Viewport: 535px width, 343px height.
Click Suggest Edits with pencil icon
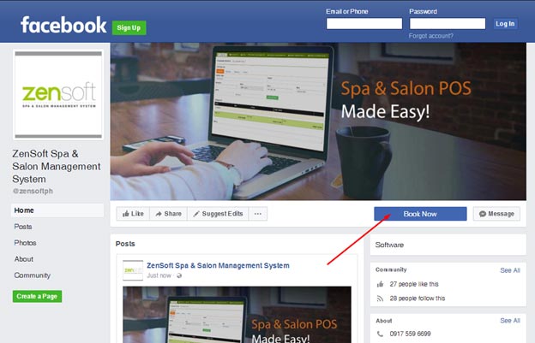[x=218, y=214]
